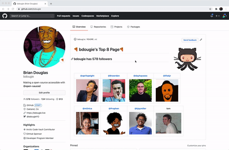
Task: Open the @ifiokjr profile link
Action: [x=167, y=76]
